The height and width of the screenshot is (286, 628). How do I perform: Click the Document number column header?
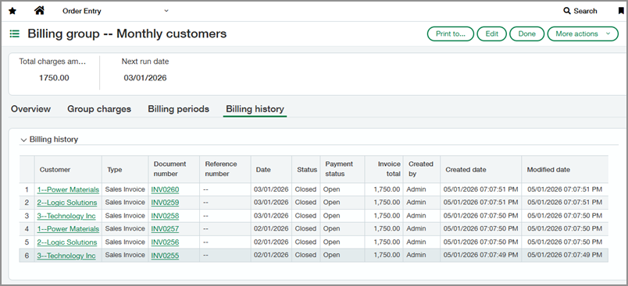coord(173,169)
